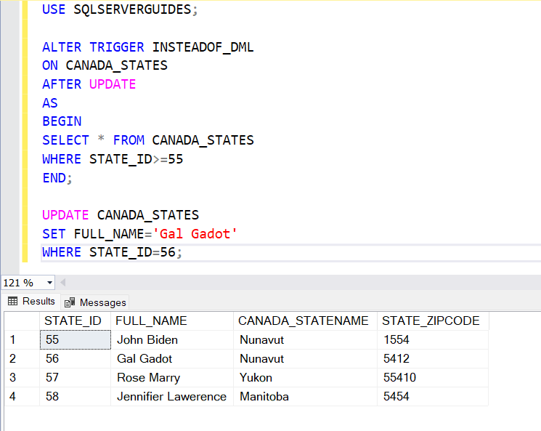The width and height of the screenshot is (541, 431).
Task: Click the Nunavut cell in row 2
Action: coord(305,358)
